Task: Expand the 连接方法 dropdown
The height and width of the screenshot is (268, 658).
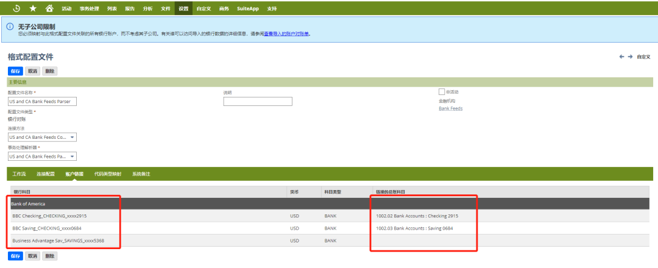Action: tap(43, 138)
